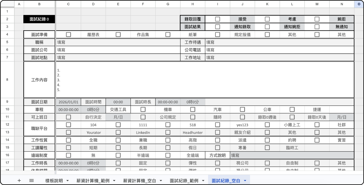Viewport: 364px width, 185px height.
Task: Open dropdown arrow on 薪資計算機_空白 tab
Action: tap(161, 181)
